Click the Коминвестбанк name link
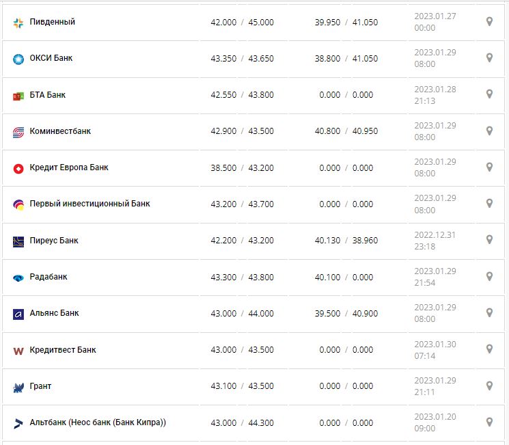This screenshot has width=509, height=445. [60, 131]
